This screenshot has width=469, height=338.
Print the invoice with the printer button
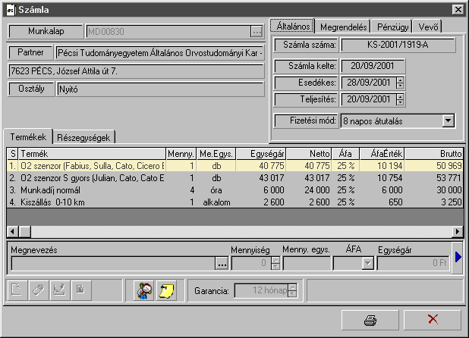[370, 320]
